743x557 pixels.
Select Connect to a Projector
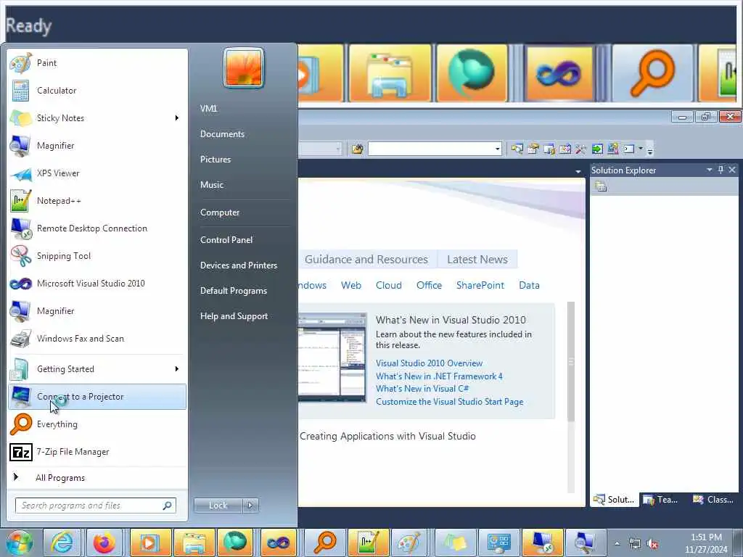(97, 397)
